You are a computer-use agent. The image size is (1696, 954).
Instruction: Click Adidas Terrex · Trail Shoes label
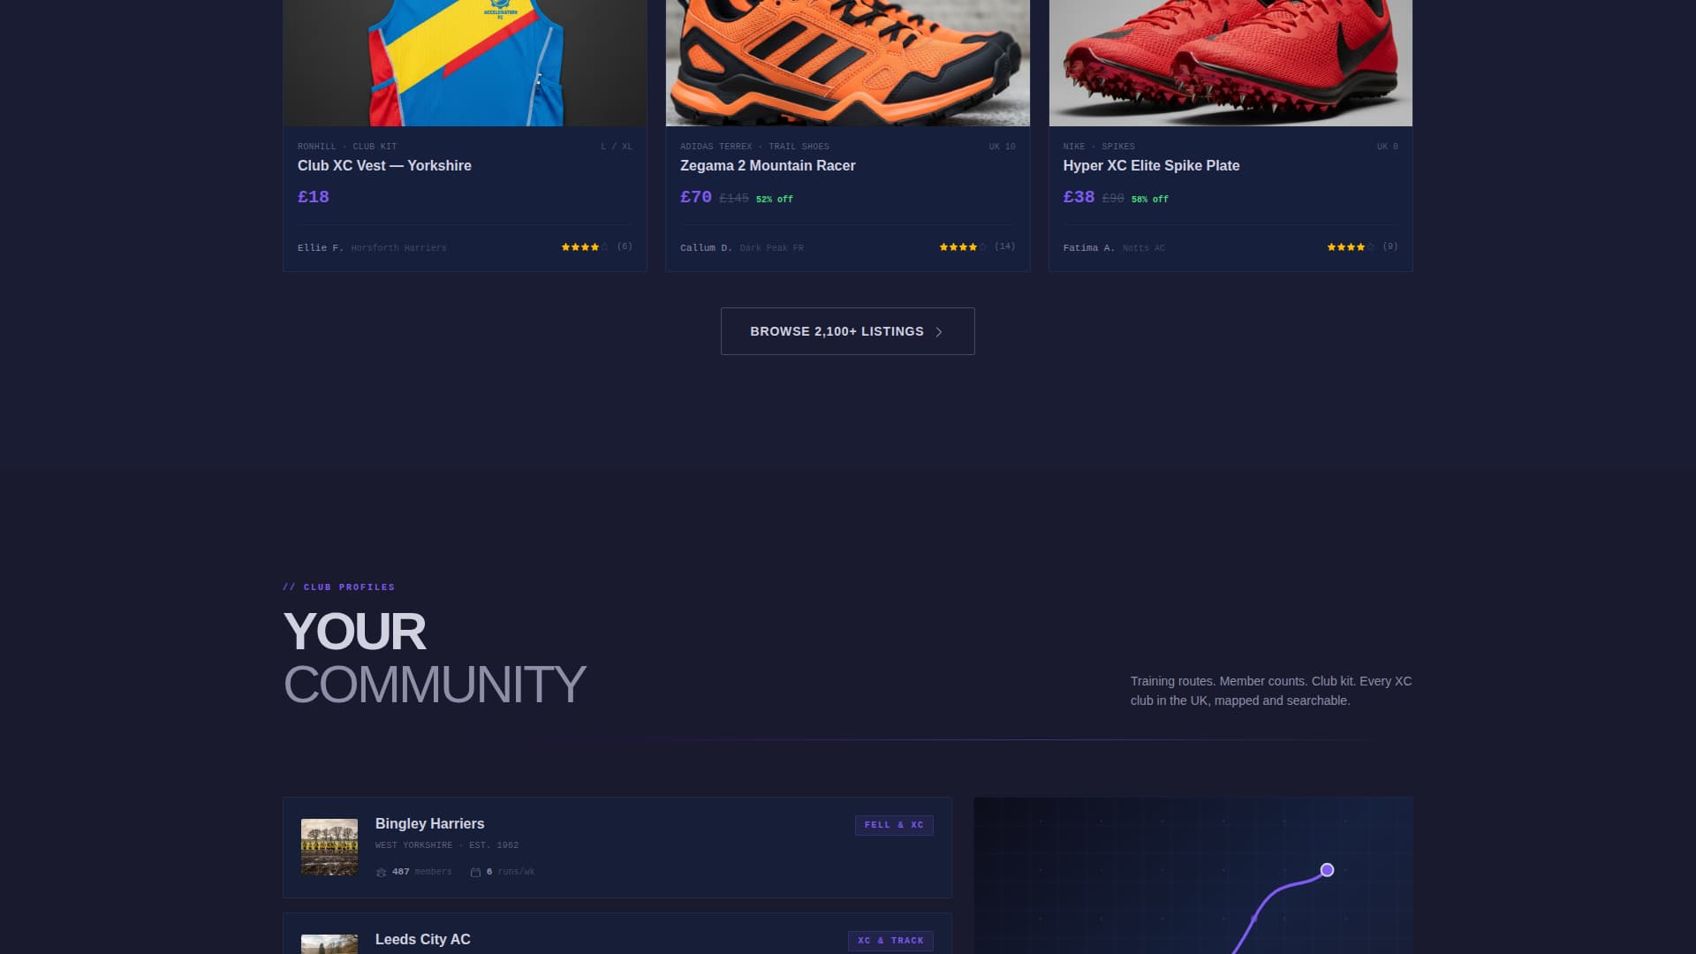point(754,147)
